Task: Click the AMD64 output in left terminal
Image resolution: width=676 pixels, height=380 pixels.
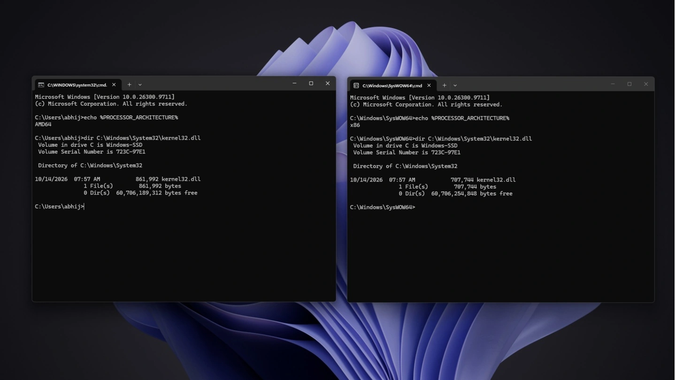Action: click(43, 124)
